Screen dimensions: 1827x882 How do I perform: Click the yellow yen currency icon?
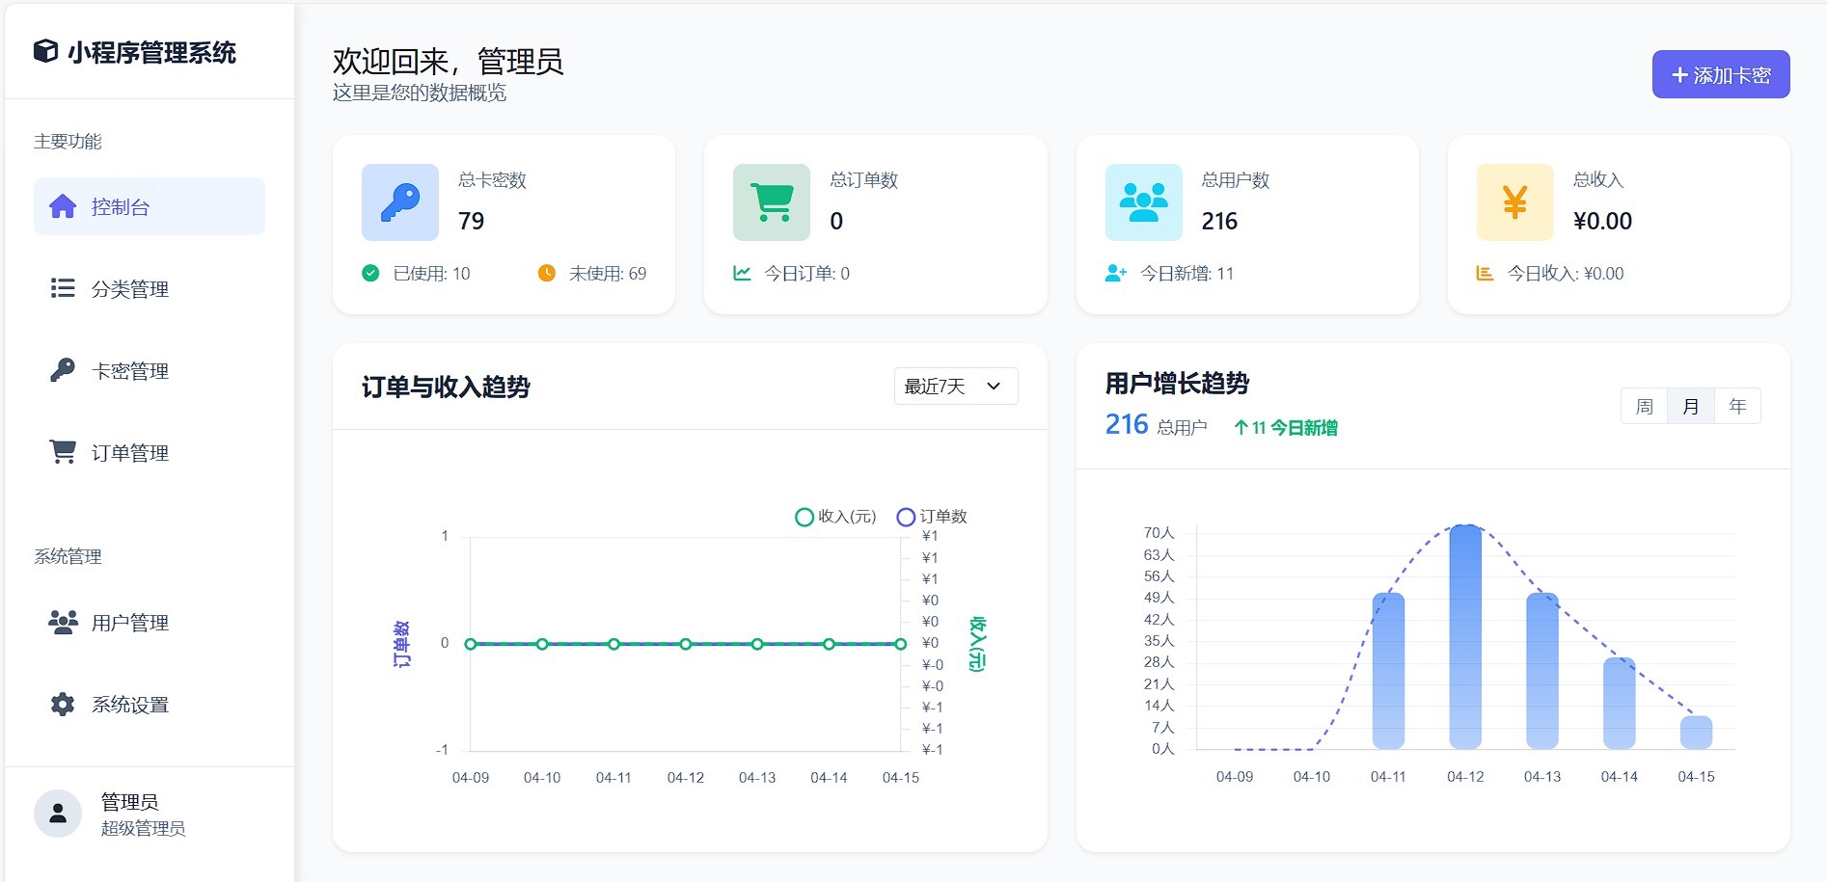[x=1514, y=202]
